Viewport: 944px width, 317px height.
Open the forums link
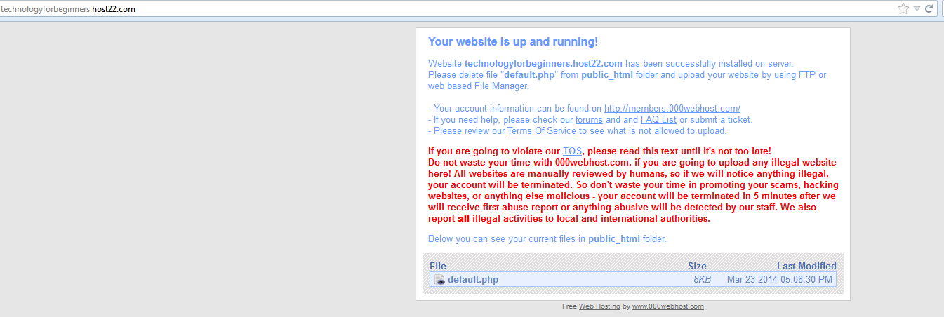tap(589, 120)
